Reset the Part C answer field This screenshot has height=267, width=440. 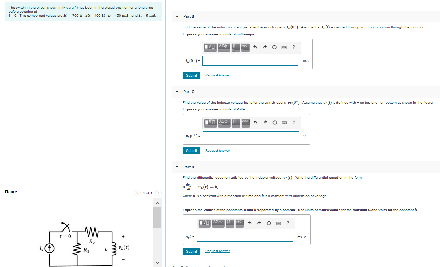[274, 123]
